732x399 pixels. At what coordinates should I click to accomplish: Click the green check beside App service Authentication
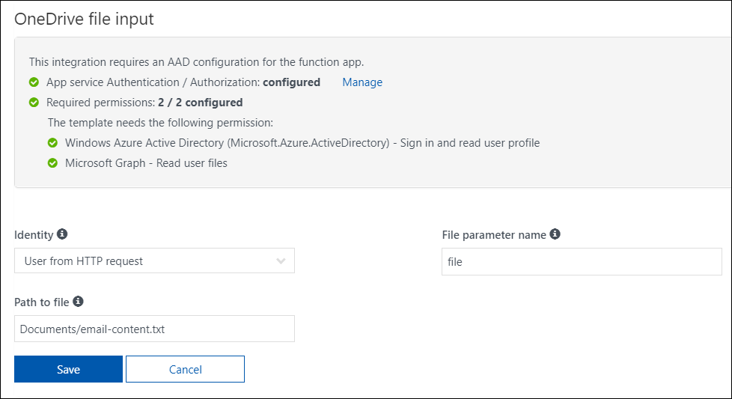tap(34, 82)
